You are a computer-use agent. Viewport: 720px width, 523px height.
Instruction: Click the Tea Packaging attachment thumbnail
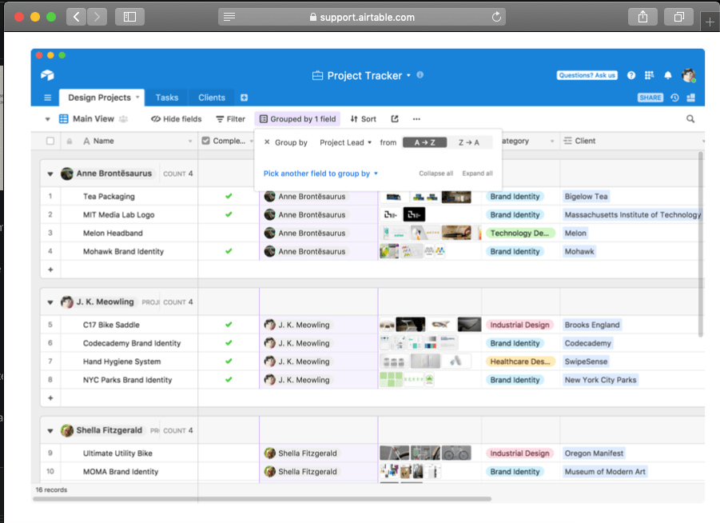[392, 196]
